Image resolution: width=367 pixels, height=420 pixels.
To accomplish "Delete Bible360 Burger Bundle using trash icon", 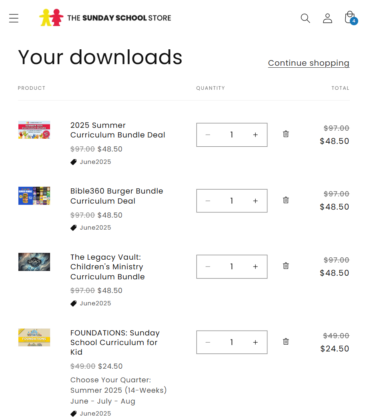I will (286, 200).
